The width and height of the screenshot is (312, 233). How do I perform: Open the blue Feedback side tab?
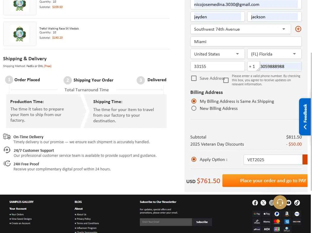point(305,117)
